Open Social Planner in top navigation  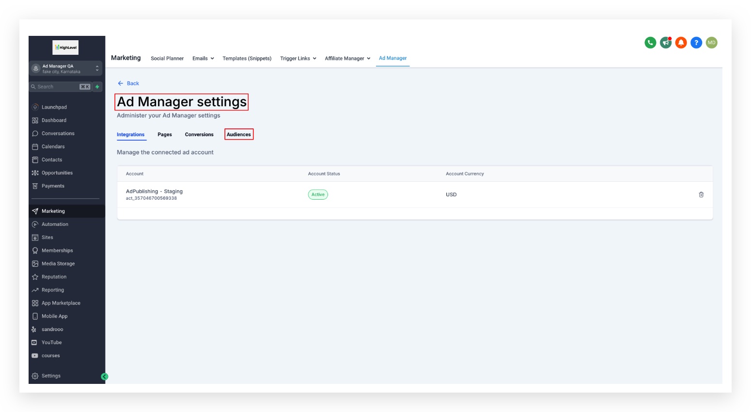167,58
